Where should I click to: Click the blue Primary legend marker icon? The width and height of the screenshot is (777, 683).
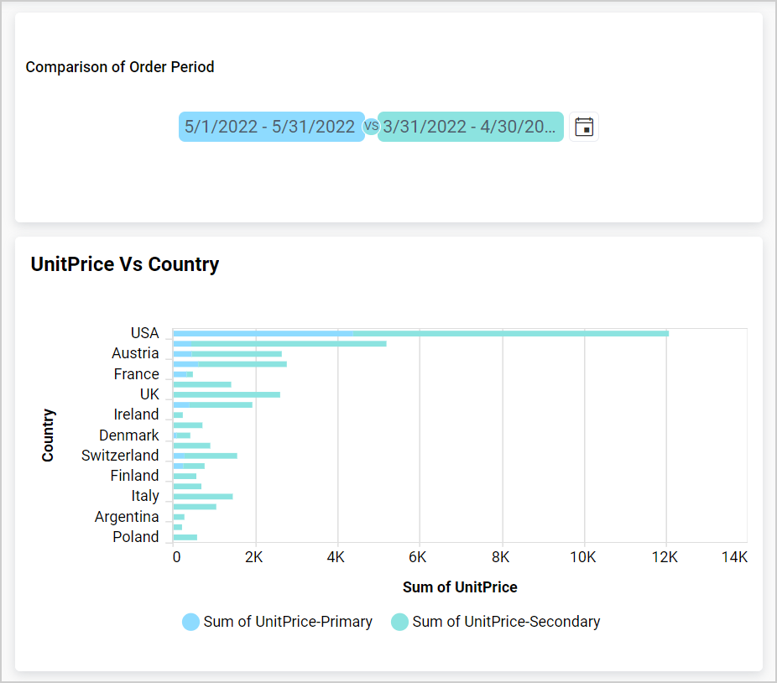[190, 621]
